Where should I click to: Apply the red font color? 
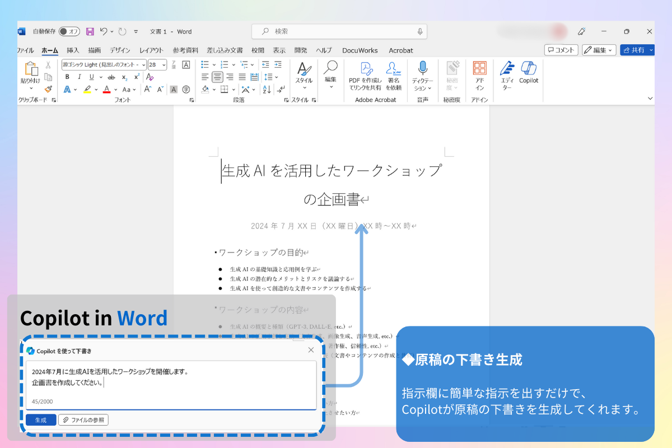[x=106, y=89]
